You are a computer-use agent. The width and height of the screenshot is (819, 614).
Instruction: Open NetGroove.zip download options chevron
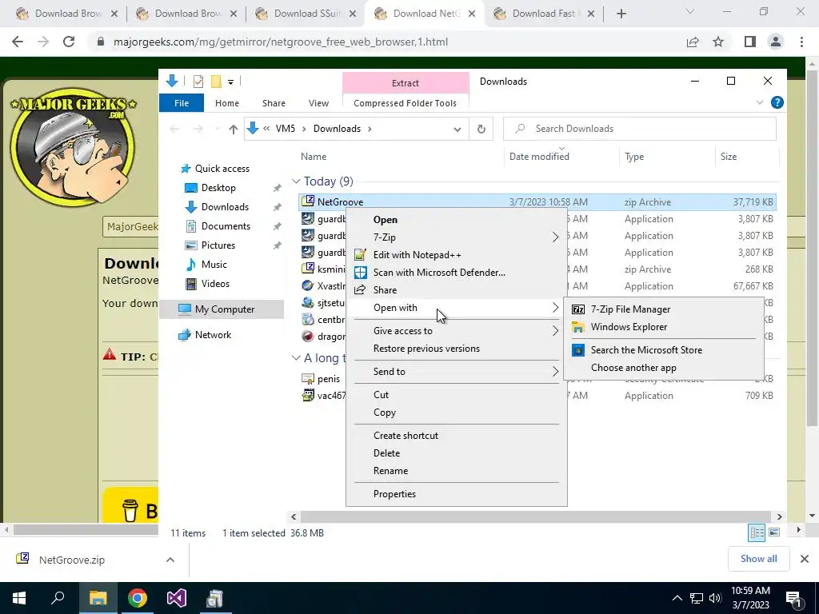tap(170, 560)
